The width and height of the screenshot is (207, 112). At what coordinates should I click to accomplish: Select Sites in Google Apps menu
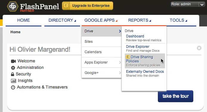click(101, 42)
